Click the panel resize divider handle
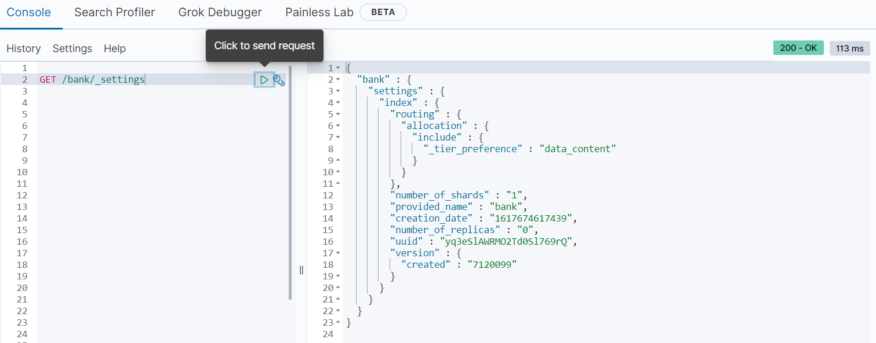Viewport: 876px width, 343px height. pos(301,270)
